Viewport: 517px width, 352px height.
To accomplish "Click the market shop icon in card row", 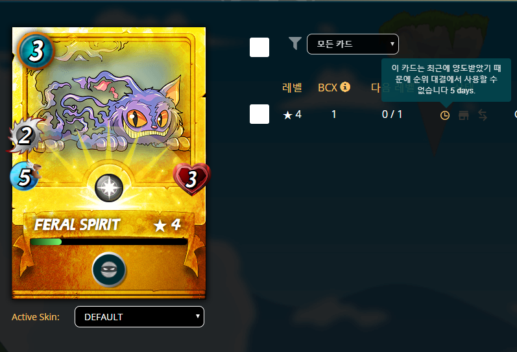I will [x=464, y=115].
